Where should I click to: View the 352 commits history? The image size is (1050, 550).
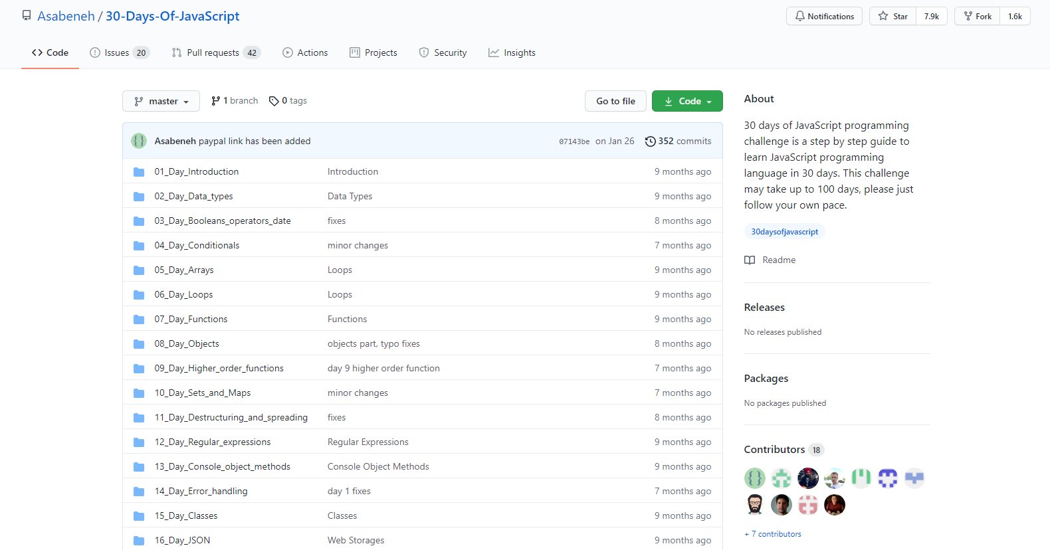(x=679, y=141)
